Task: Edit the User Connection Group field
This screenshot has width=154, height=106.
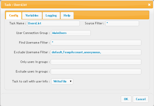Action: point(71,33)
